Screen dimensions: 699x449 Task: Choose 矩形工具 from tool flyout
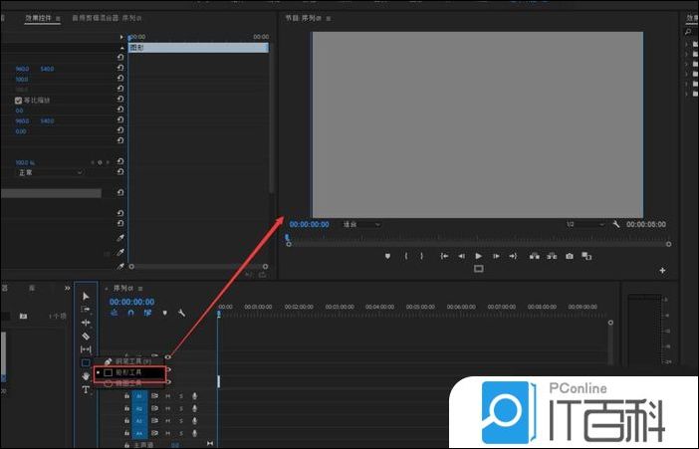coord(129,371)
